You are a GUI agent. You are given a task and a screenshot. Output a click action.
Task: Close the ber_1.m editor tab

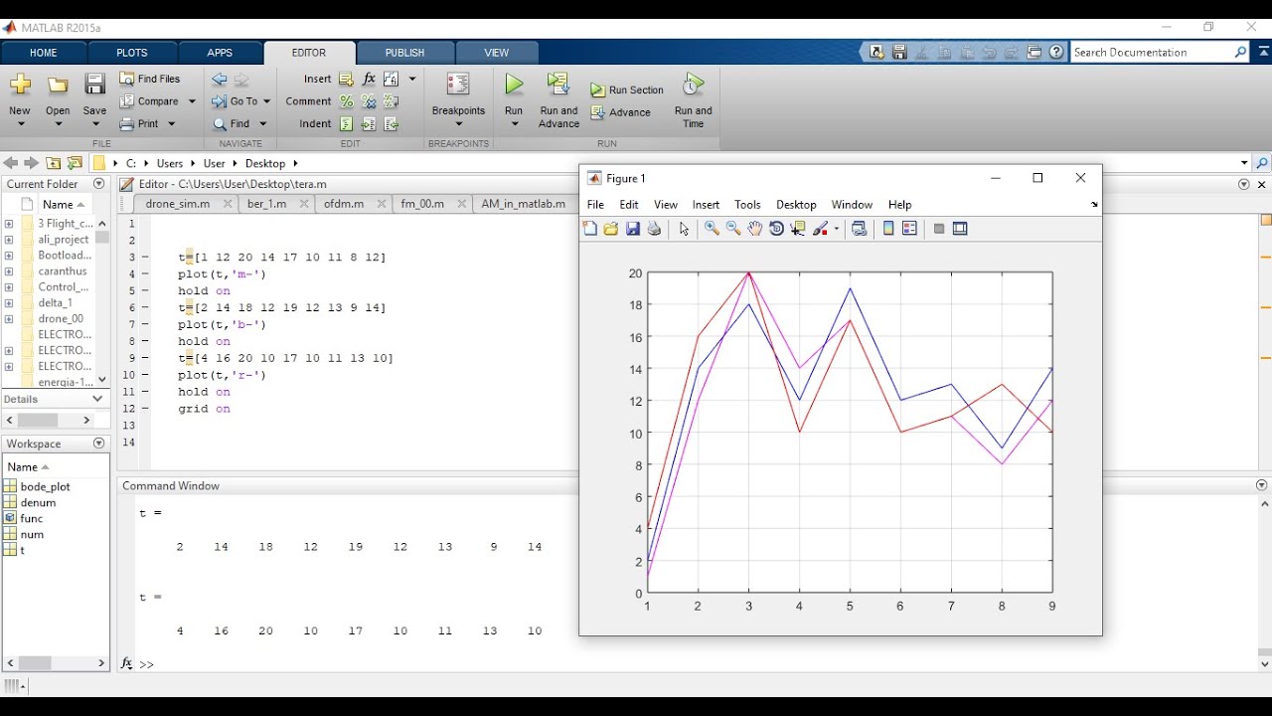[304, 204]
